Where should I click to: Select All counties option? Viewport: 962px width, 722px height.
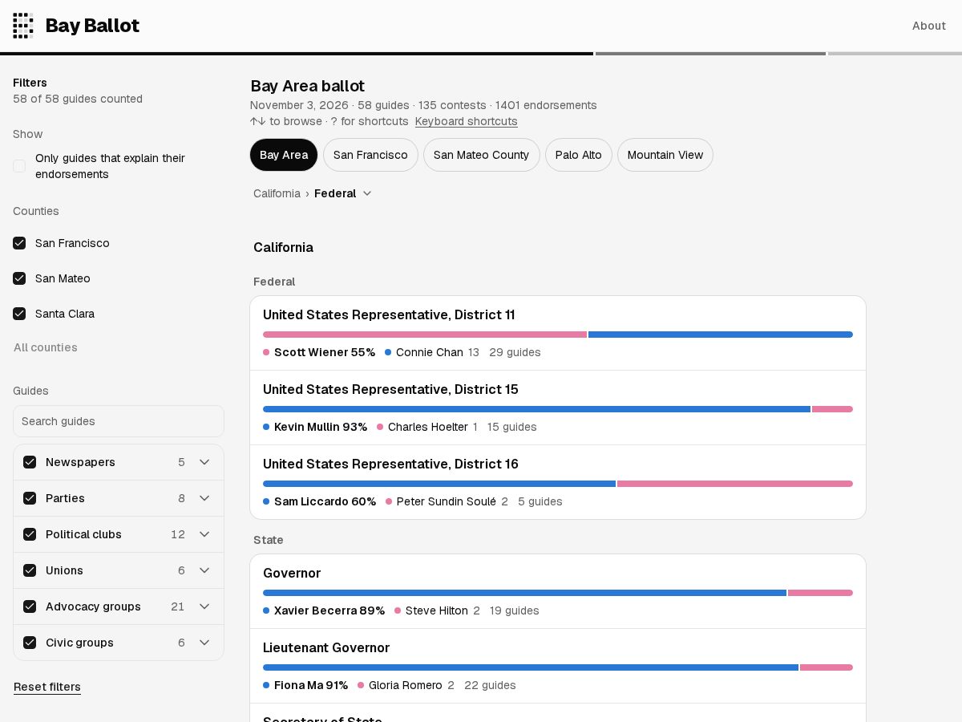(46, 347)
